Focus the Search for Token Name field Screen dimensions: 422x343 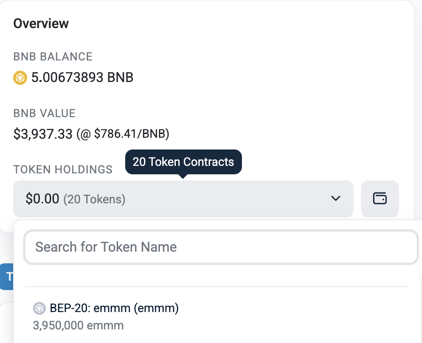click(x=221, y=247)
